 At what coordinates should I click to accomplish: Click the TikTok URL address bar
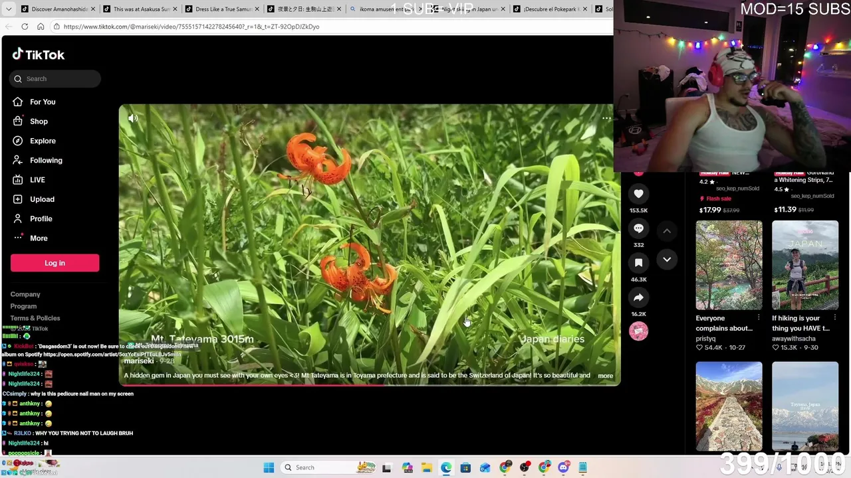tap(331, 27)
